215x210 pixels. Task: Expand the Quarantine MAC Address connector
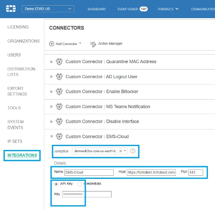pyautogui.click(x=51, y=62)
